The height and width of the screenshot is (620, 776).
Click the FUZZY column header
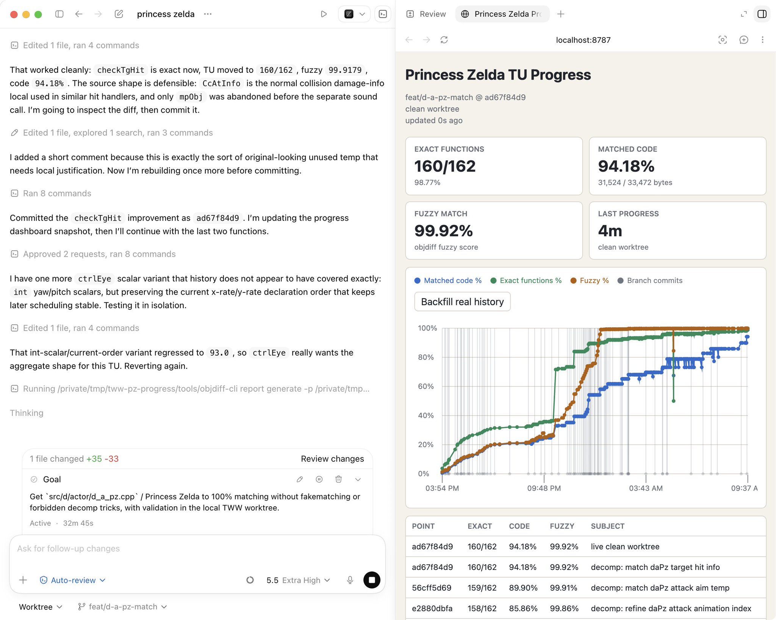[562, 526]
